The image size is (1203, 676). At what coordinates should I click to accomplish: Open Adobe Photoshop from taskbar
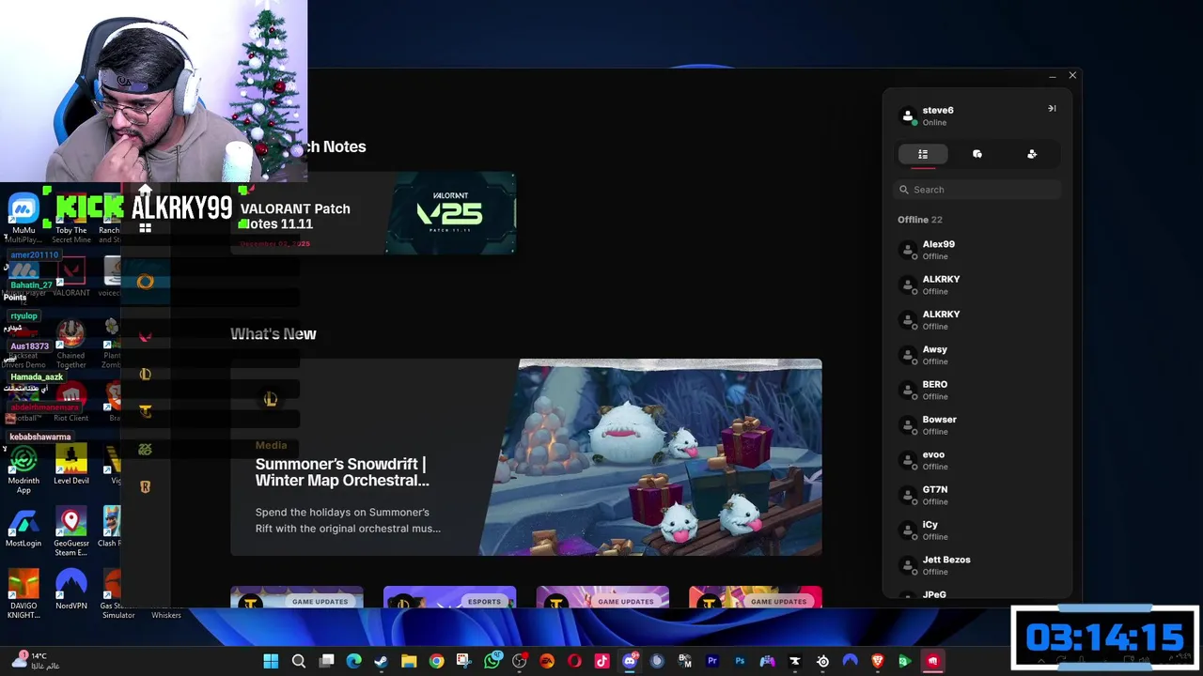(x=740, y=661)
